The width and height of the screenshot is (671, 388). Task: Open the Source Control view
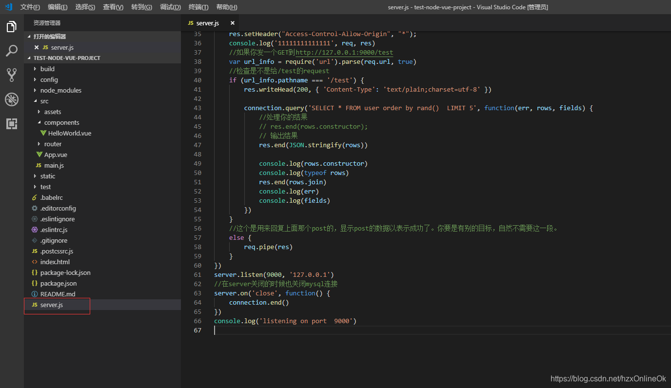(x=12, y=74)
